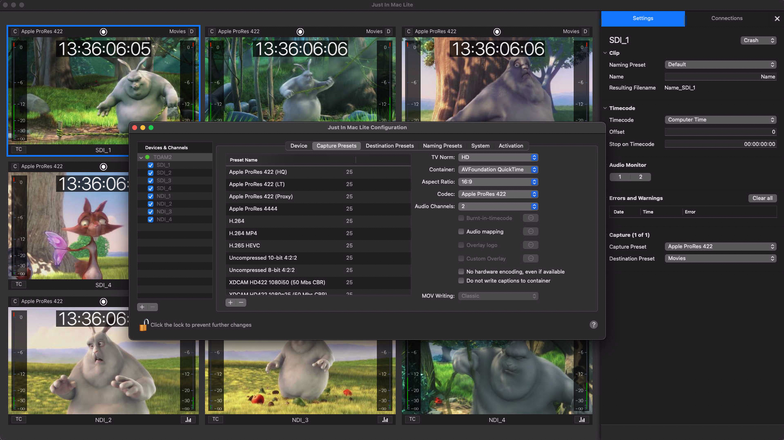Viewport: 784px width, 440px height.
Task: Enable the Audio mapping checkbox
Action: (461, 231)
